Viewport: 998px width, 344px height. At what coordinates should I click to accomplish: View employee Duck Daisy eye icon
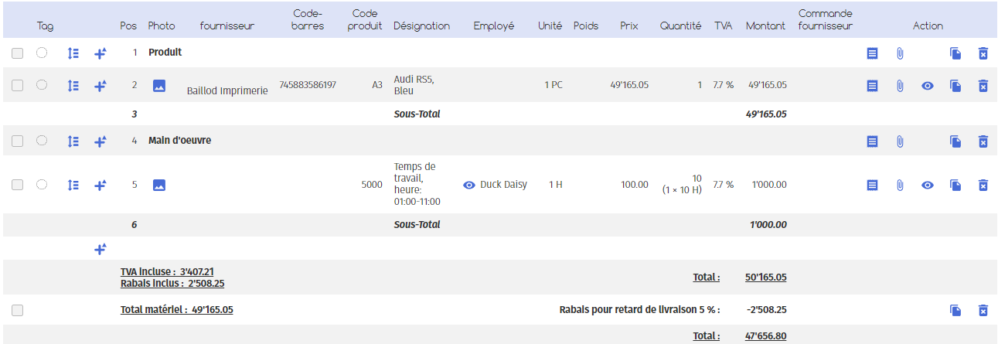[x=468, y=185]
